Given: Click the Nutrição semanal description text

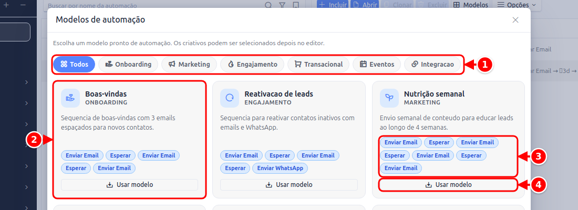Looking at the screenshot, I should 447,123.
